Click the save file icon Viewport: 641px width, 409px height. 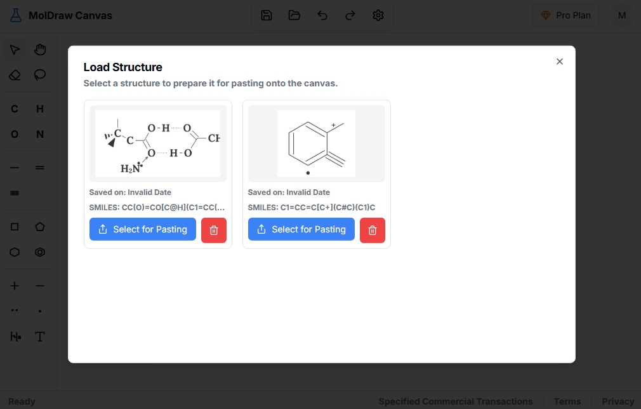pos(267,15)
